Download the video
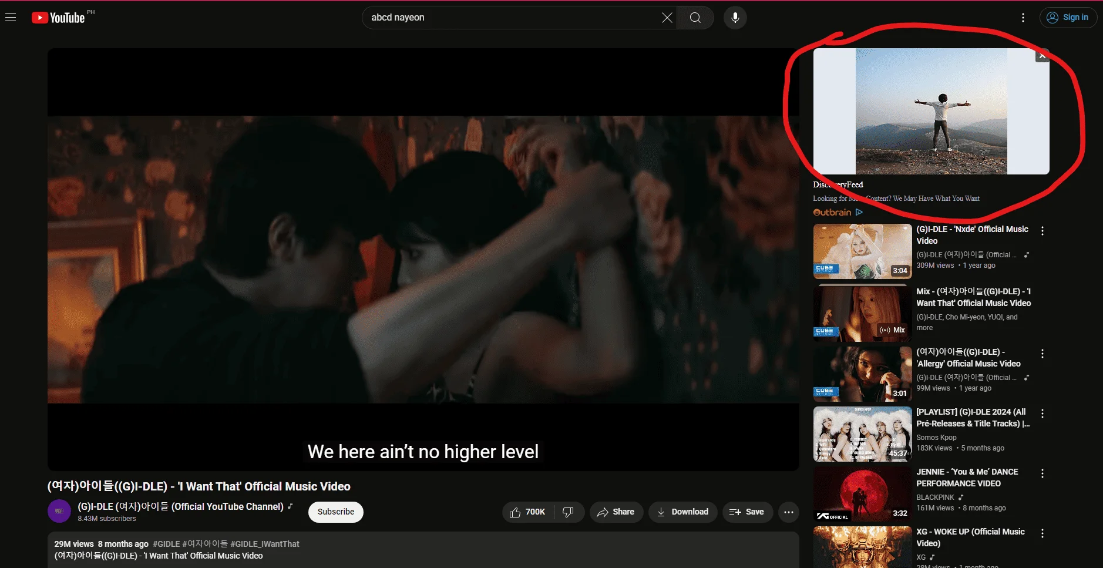The image size is (1103, 568). (x=682, y=512)
